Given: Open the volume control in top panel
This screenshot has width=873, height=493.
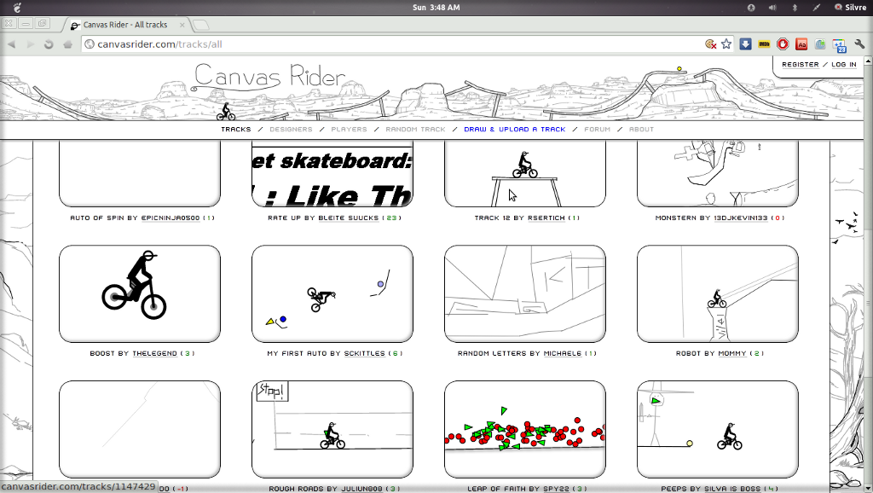Looking at the screenshot, I should point(772,7).
